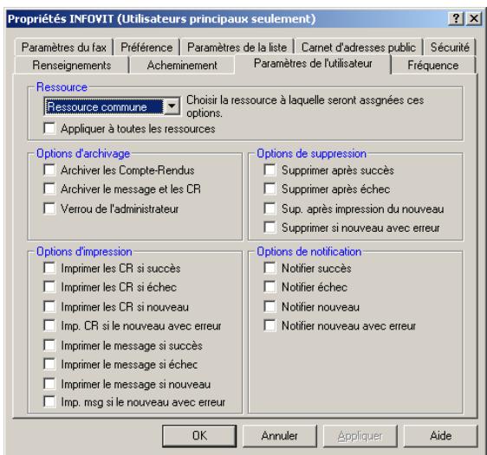
Task: Click the Options de notification group label
Action: click(309, 252)
